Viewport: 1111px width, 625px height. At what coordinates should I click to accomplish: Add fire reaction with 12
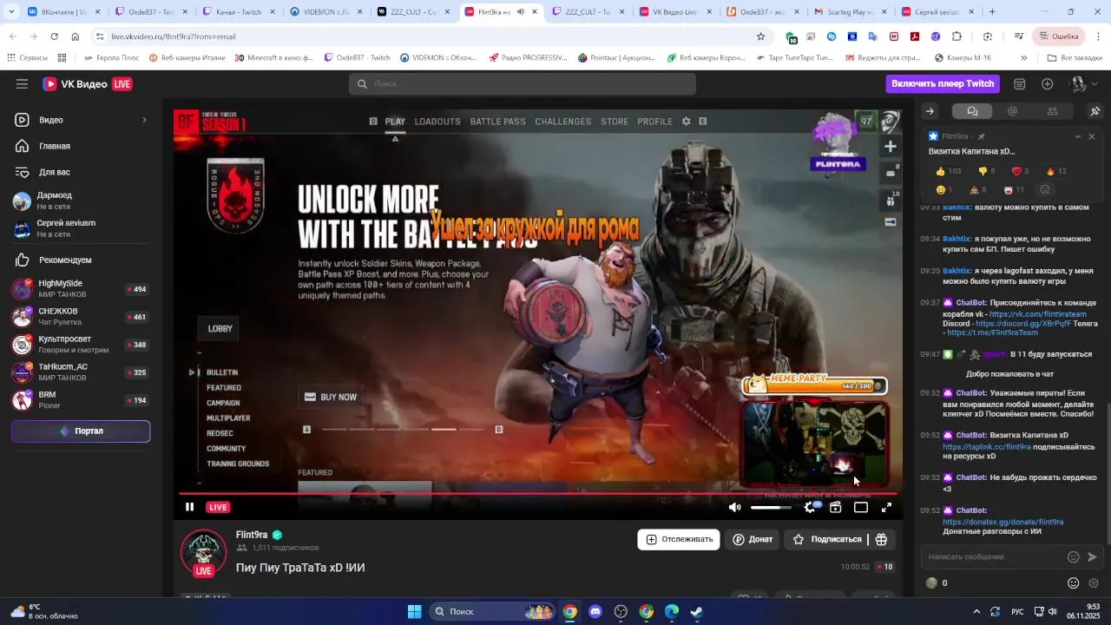1055,171
